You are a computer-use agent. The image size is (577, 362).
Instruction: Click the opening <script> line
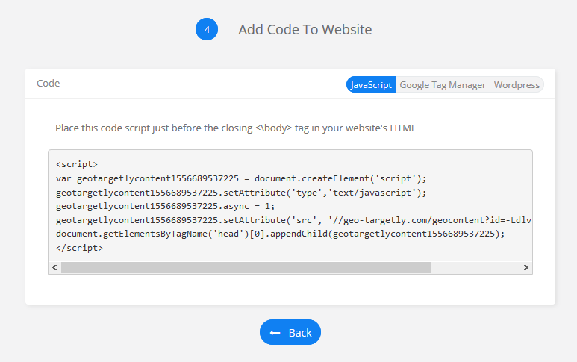77,164
